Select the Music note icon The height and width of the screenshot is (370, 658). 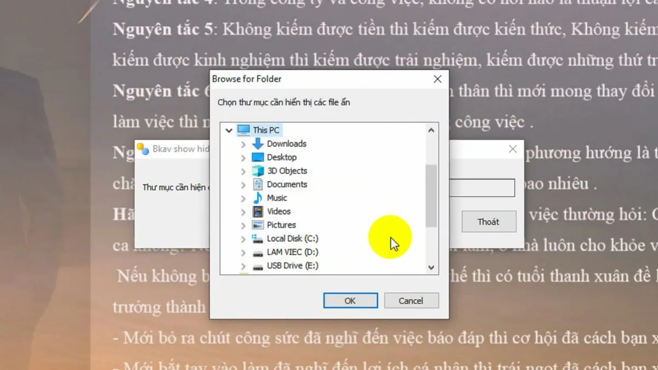click(x=258, y=198)
